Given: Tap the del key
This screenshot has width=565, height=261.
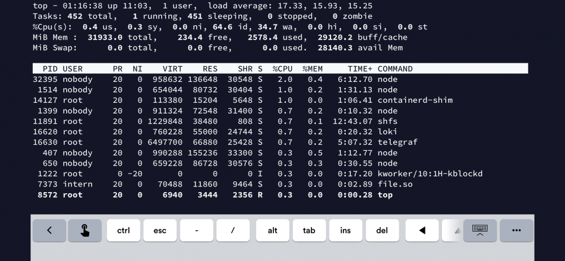Looking at the screenshot, I should tap(382, 230).
